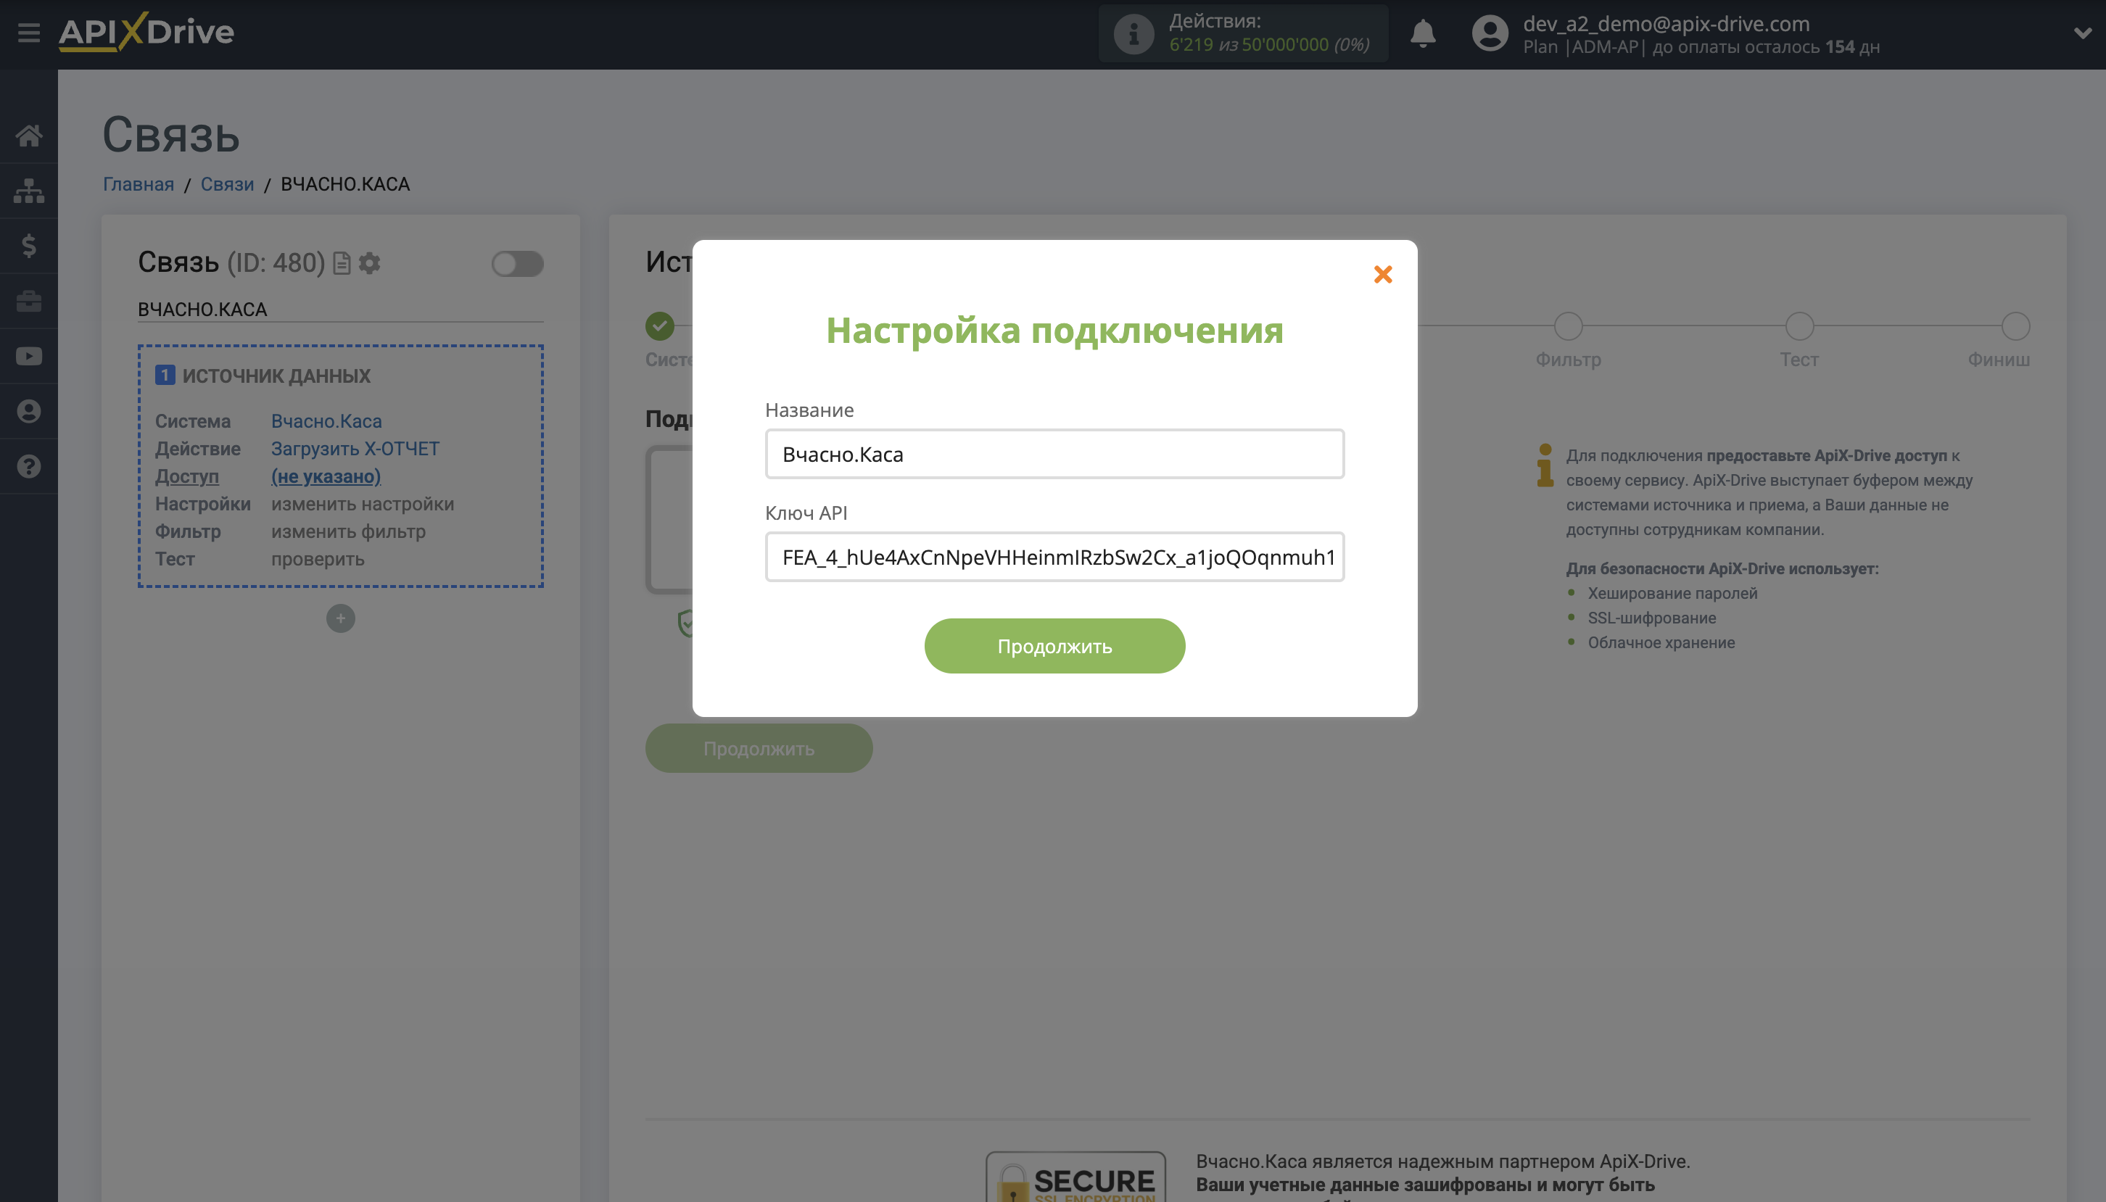Click the document icon next to Связь ID
This screenshot has width=2106, height=1202.
point(341,262)
